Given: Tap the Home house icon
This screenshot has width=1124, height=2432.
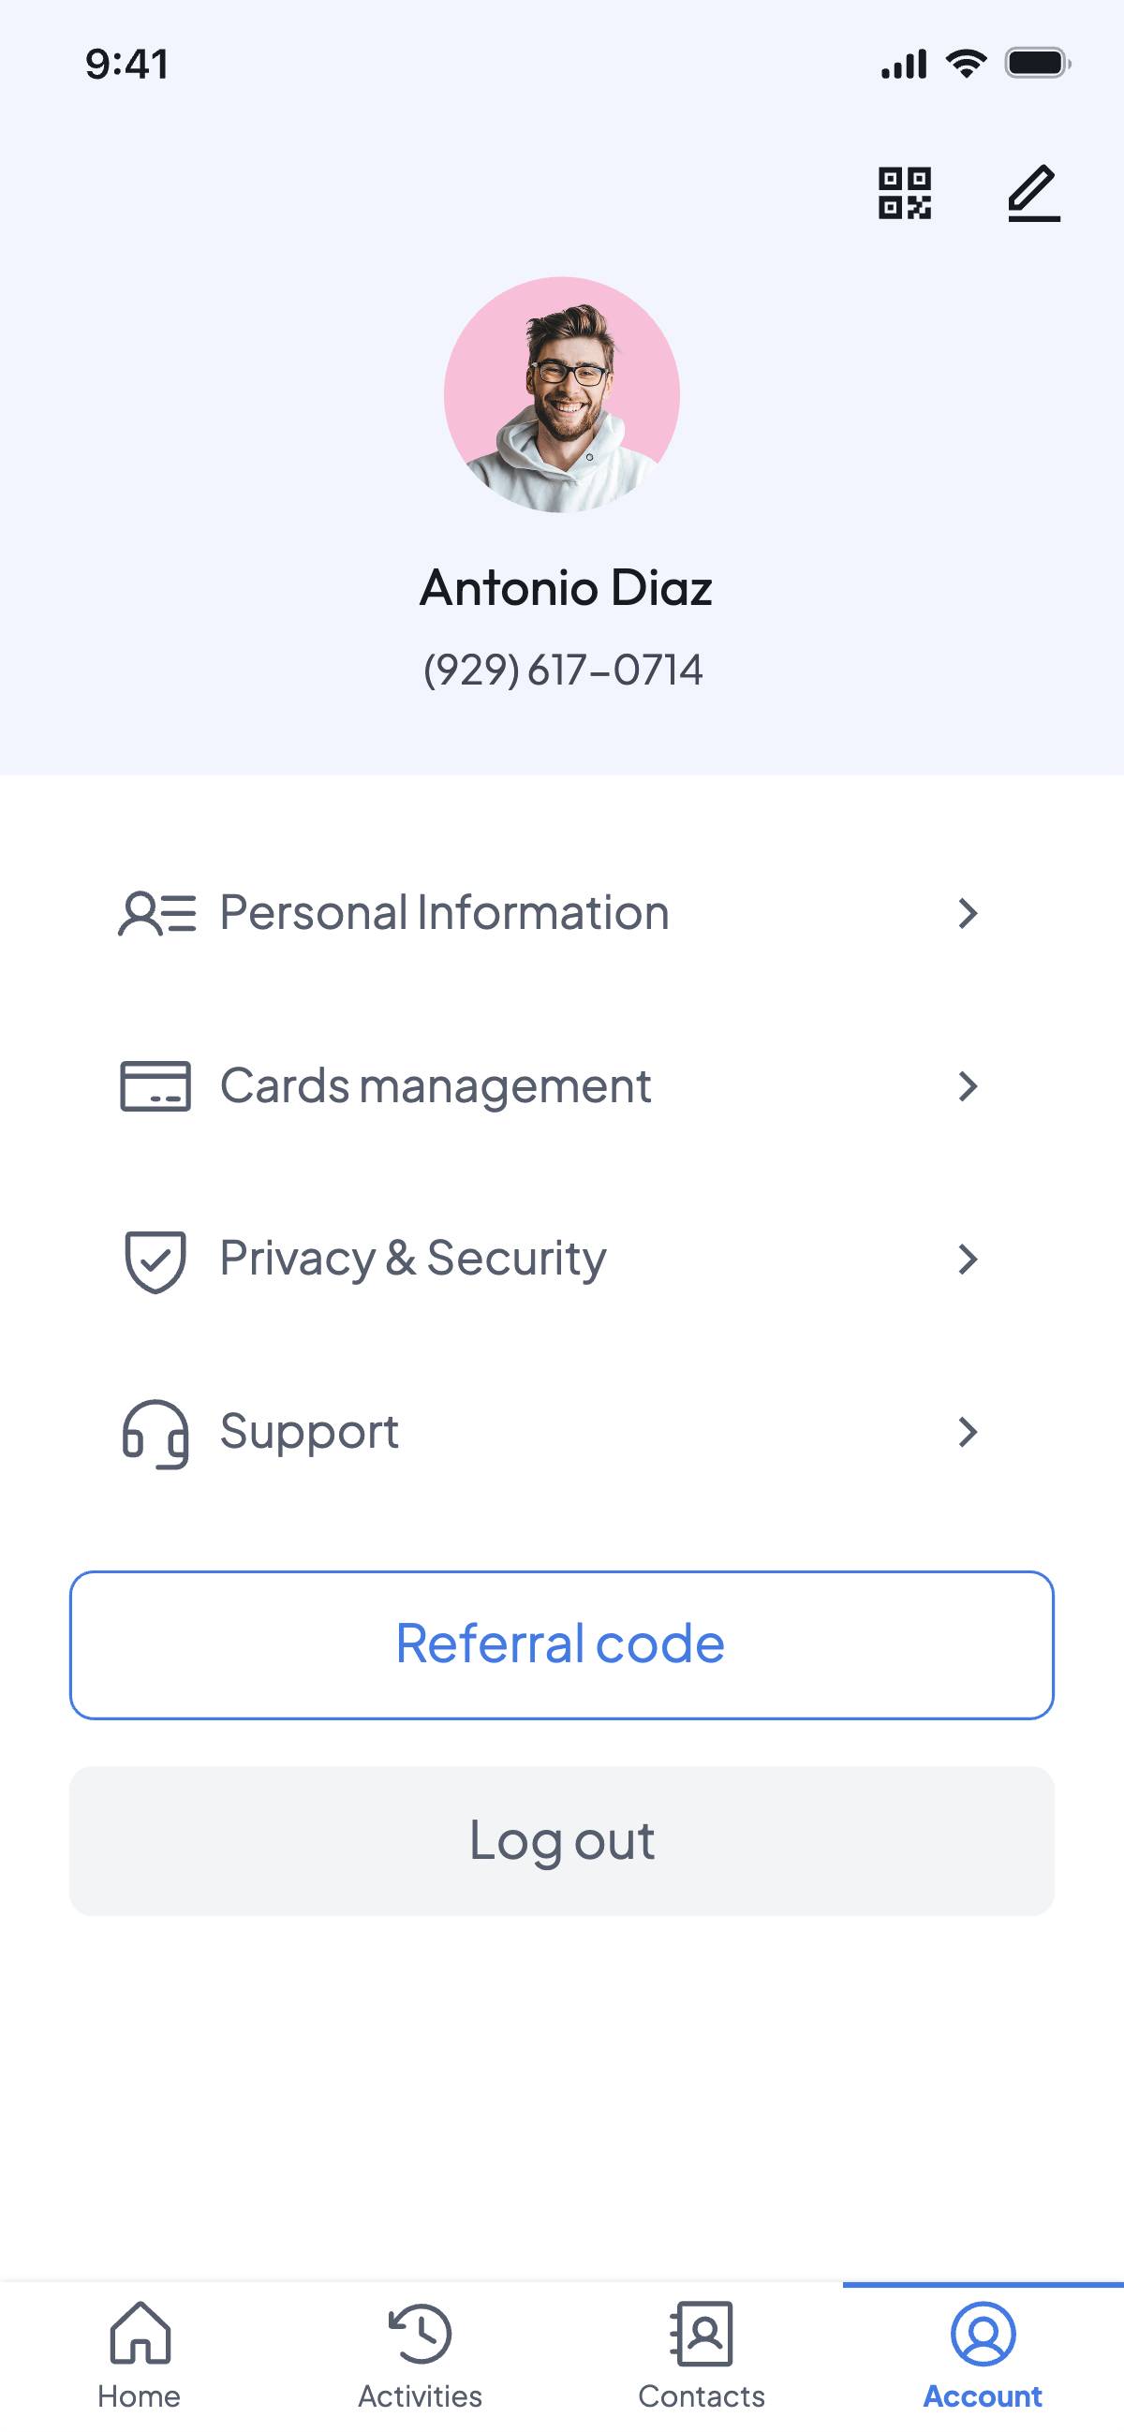Looking at the screenshot, I should pos(140,2332).
